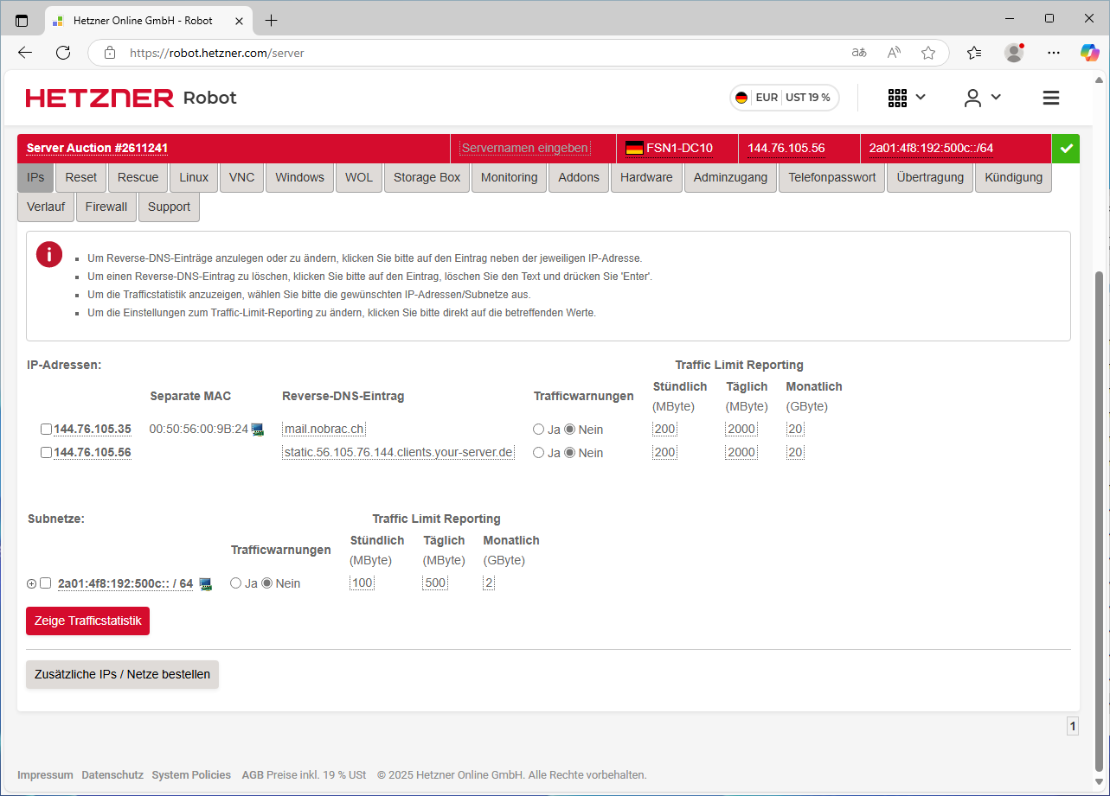Choose Ja for subnet traffic warnings
Screen dimensions: 1110x796
[x=235, y=583]
